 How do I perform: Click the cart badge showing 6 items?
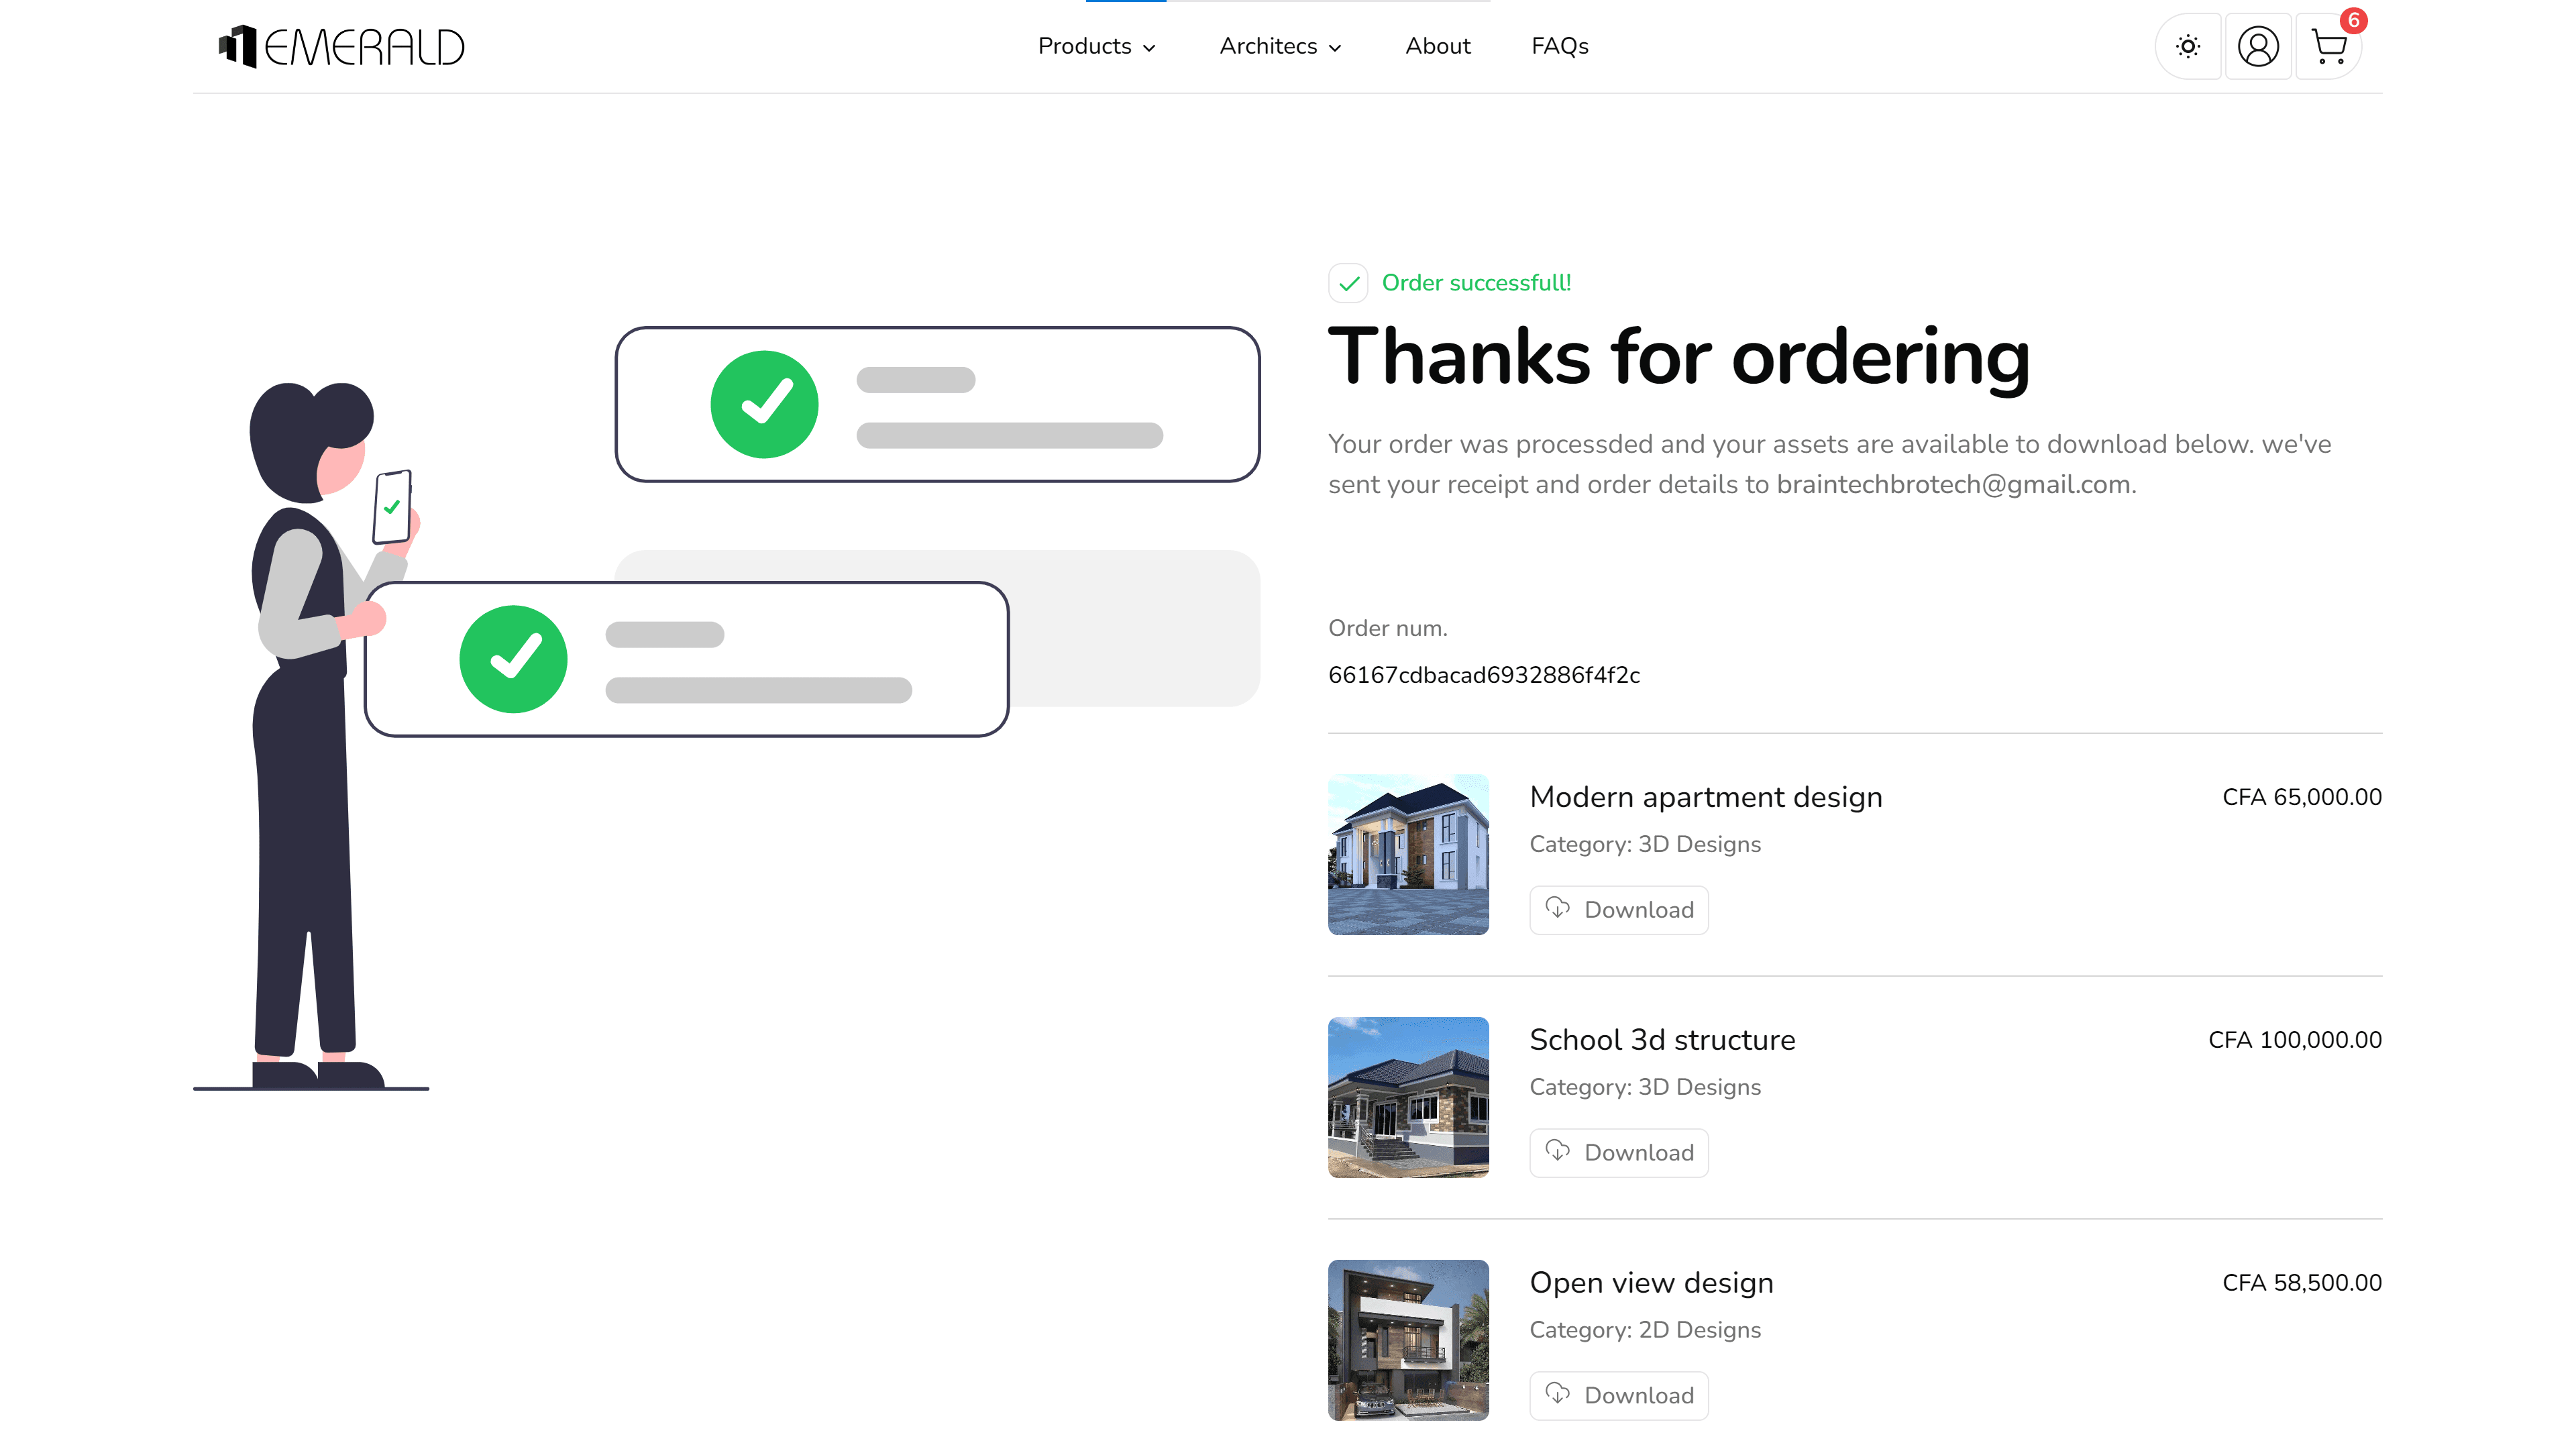pos(2354,20)
